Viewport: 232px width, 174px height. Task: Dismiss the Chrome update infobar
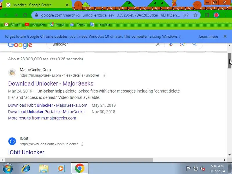click(225, 36)
